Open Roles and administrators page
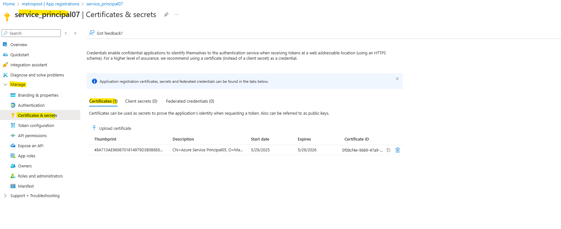This screenshot has height=229, width=561. tap(40, 176)
